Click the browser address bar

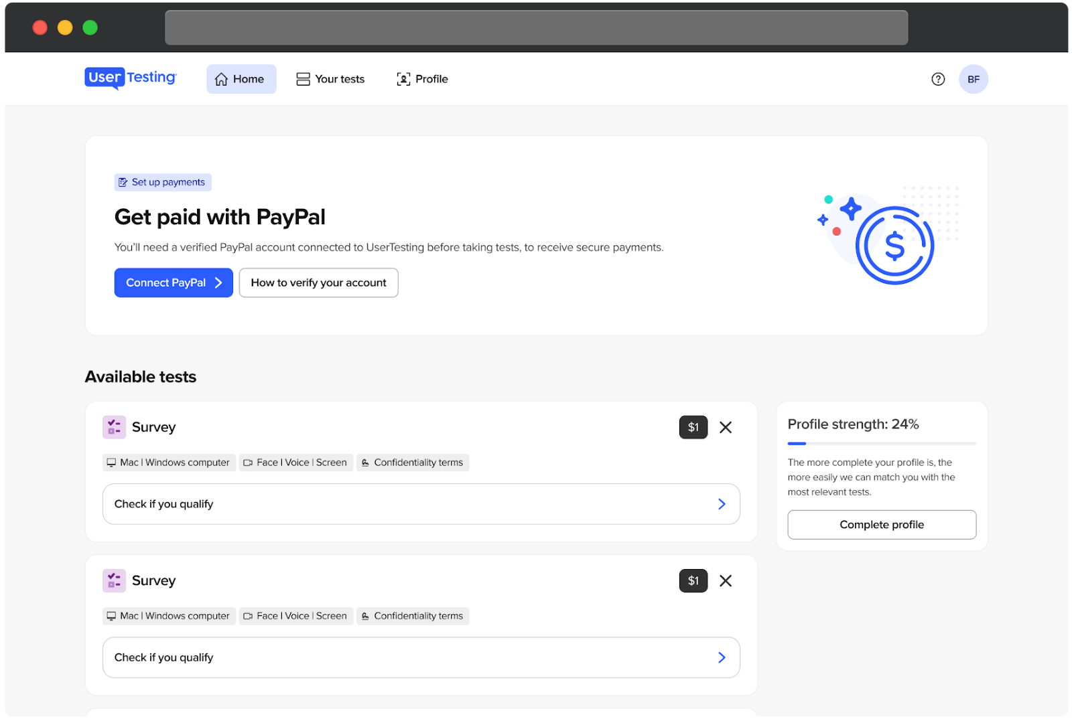[x=536, y=27]
